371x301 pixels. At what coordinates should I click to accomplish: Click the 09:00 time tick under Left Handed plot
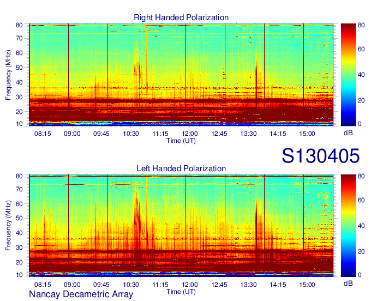[x=72, y=285]
